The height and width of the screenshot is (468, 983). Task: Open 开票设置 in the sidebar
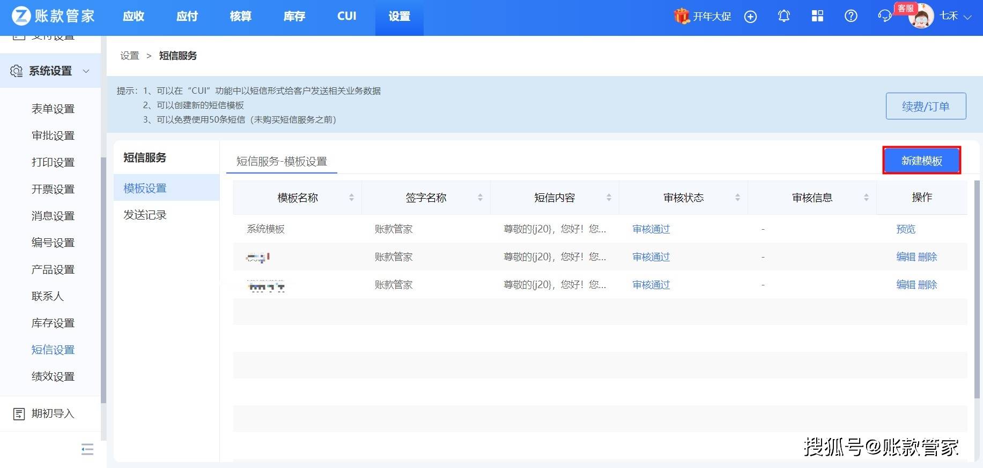[53, 189]
